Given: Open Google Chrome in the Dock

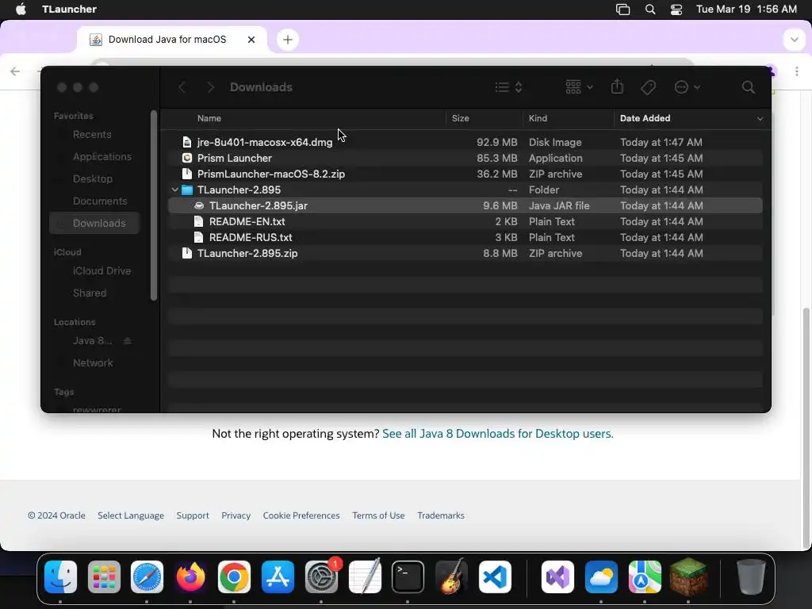Looking at the screenshot, I should click(234, 576).
